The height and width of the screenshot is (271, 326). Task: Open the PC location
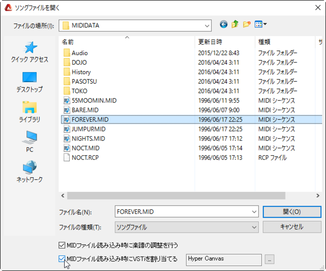click(29, 142)
